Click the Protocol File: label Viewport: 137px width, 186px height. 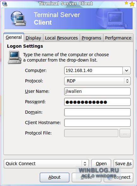pyautogui.click(x=38, y=133)
